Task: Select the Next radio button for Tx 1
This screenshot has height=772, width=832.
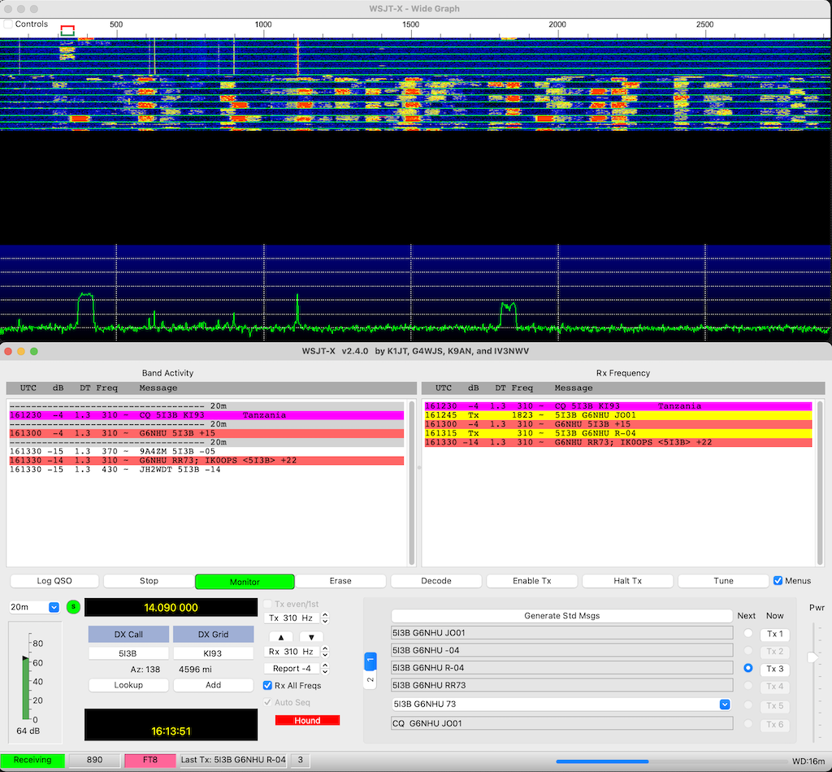Action: click(x=747, y=634)
